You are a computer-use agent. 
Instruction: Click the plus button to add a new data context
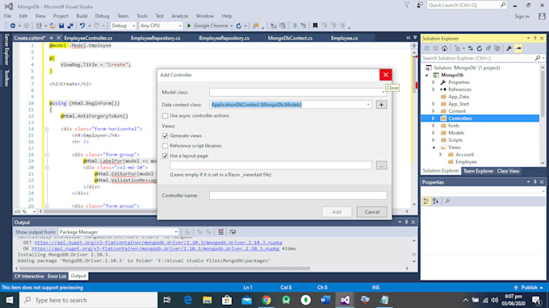[381, 105]
